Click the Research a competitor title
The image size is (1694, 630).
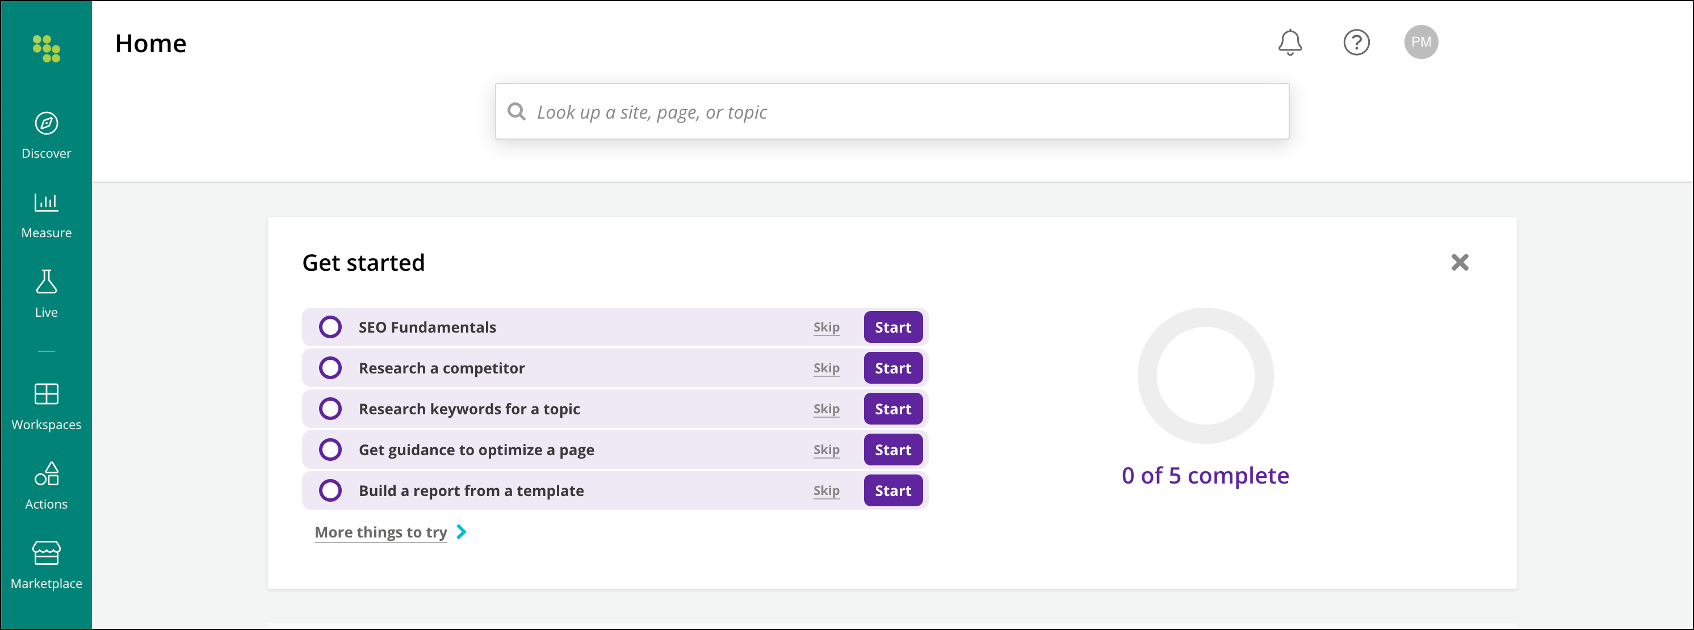(x=442, y=368)
